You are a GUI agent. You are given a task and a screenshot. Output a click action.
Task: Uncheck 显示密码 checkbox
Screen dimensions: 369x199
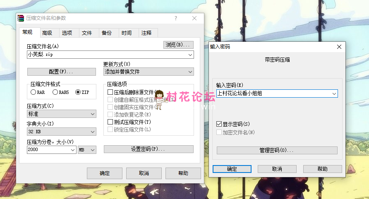tap(219, 124)
